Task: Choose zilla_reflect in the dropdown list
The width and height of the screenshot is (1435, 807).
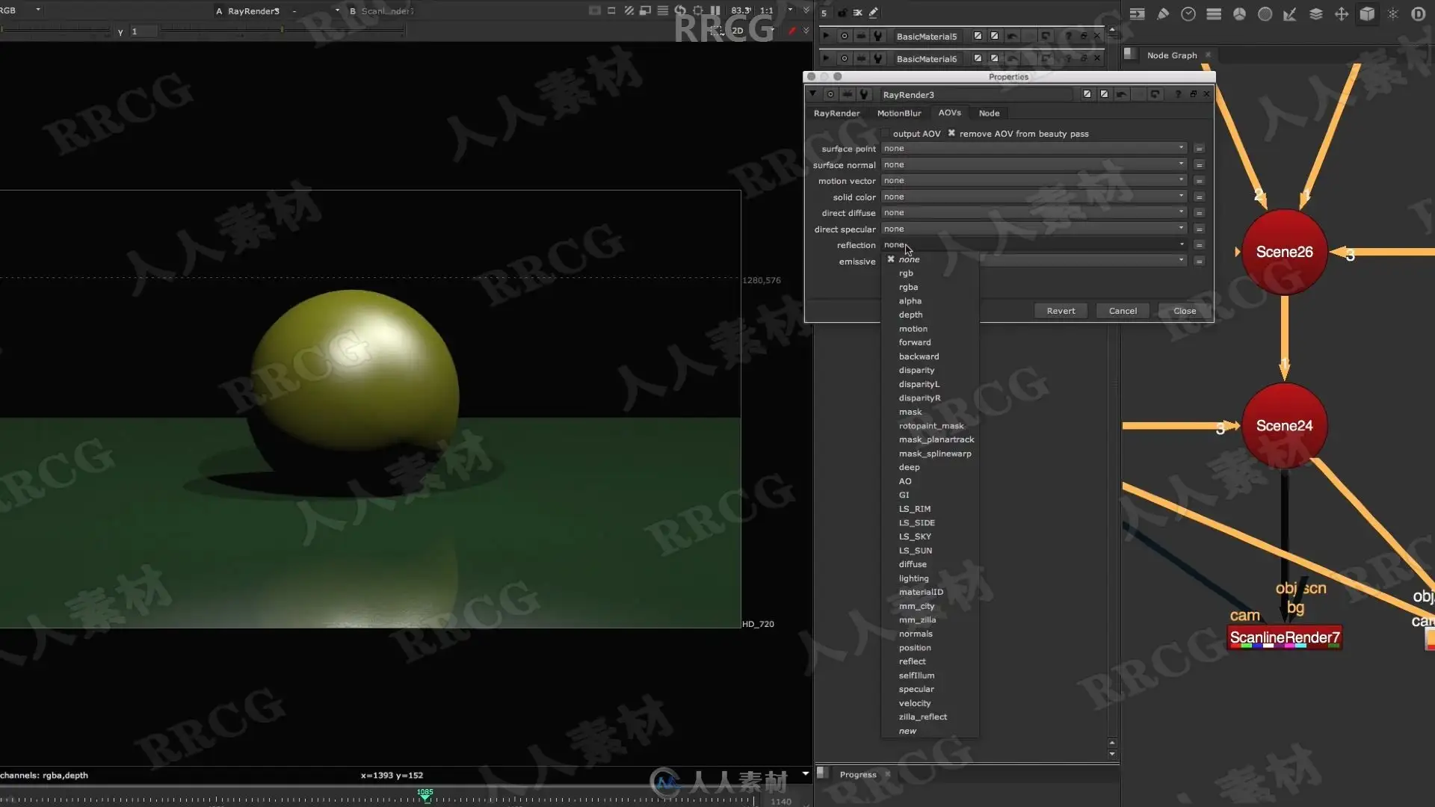Action: pyautogui.click(x=923, y=717)
